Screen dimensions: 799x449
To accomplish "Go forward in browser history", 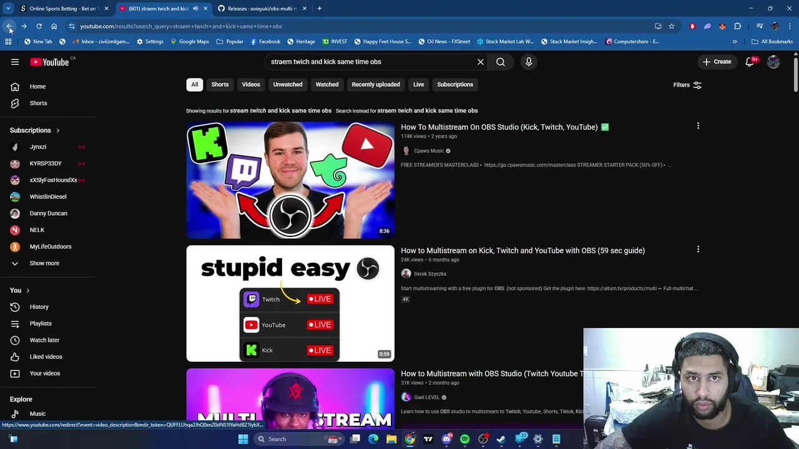I will (x=24, y=26).
